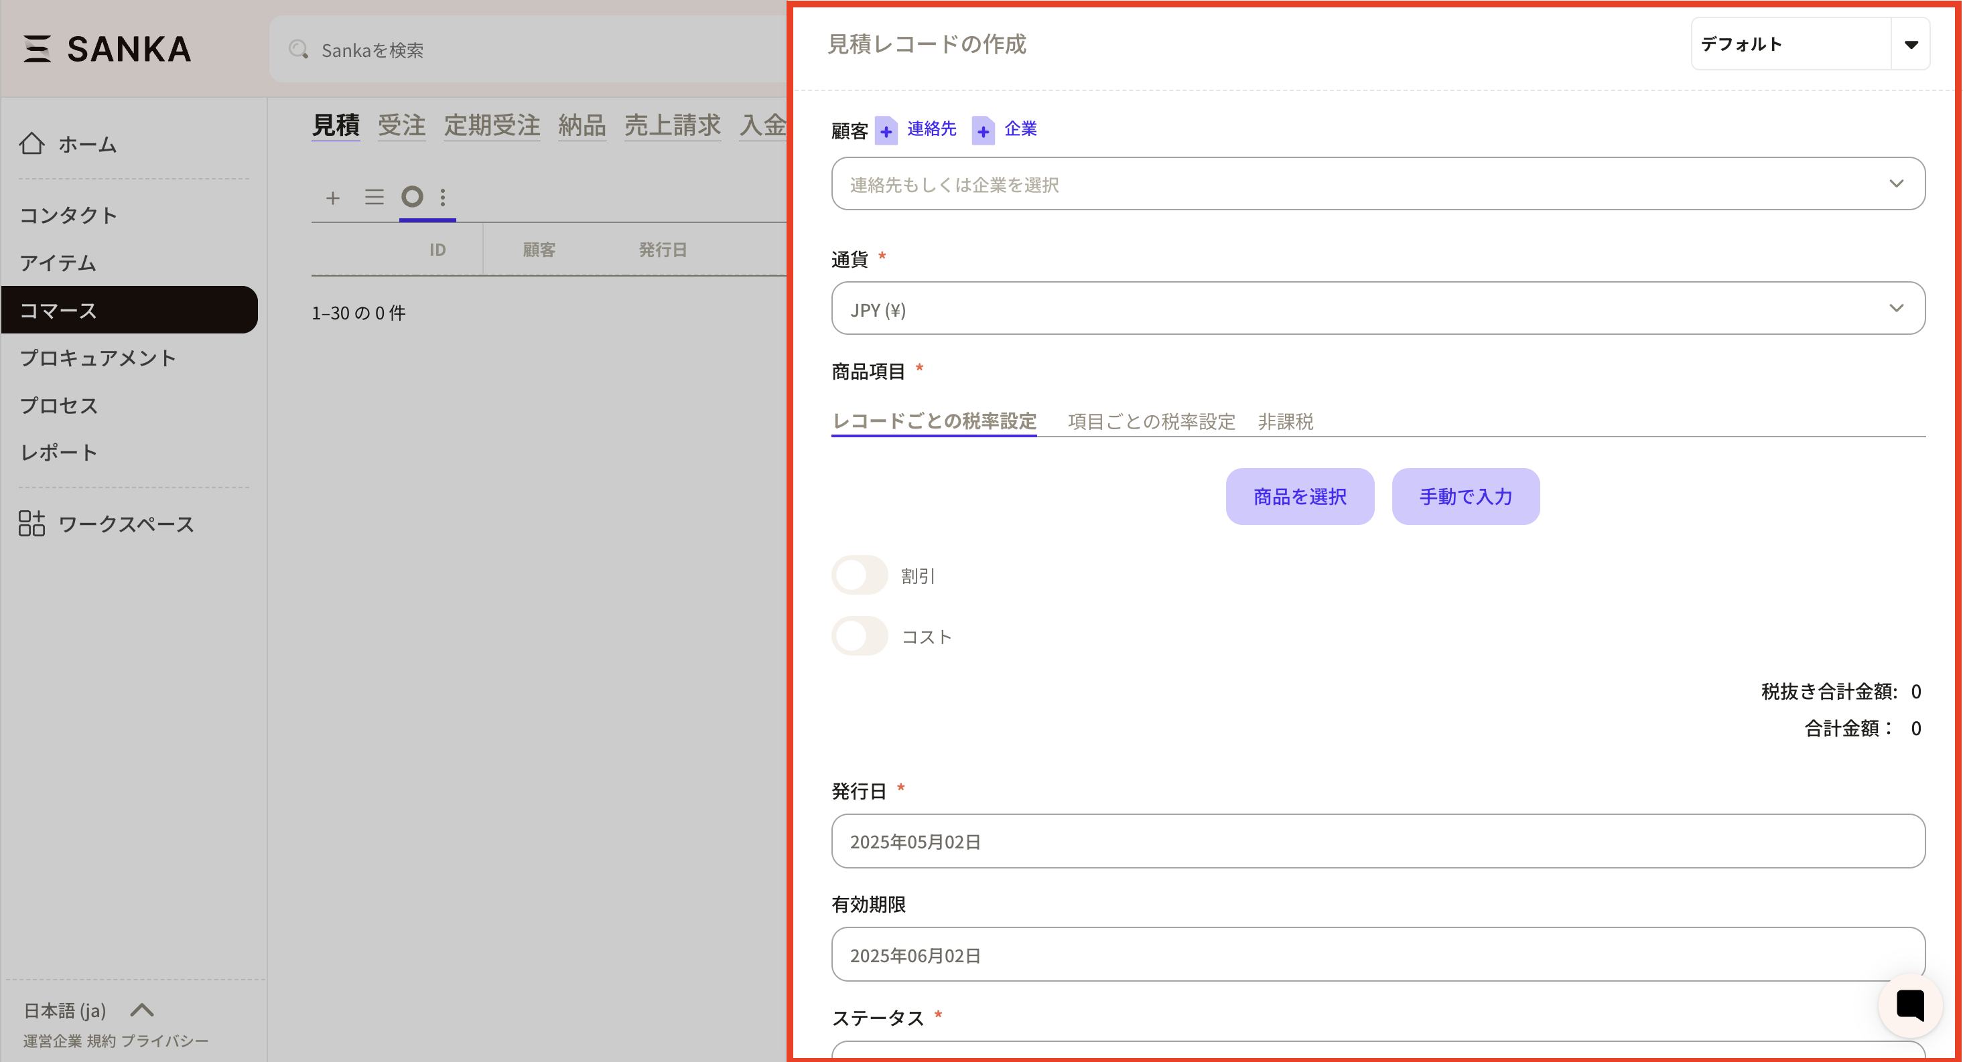Image resolution: width=1963 pixels, height=1062 pixels.
Task: Open the customer selection dropdown
Action: pyautogui.click(x=1377, y=184)
